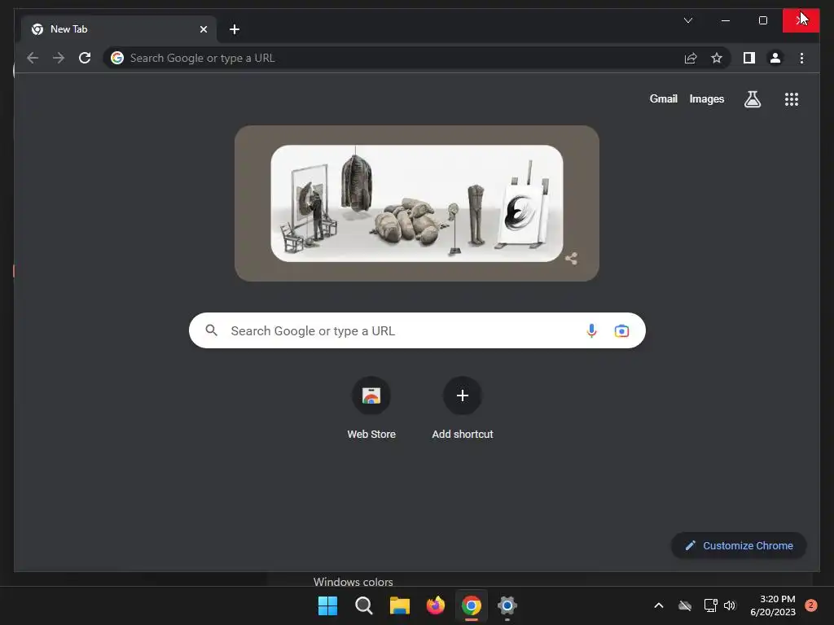Viewport: 834px width, 625px height.
Task: Click the Google icon in address bar
Action: click(x=117, y=58)
